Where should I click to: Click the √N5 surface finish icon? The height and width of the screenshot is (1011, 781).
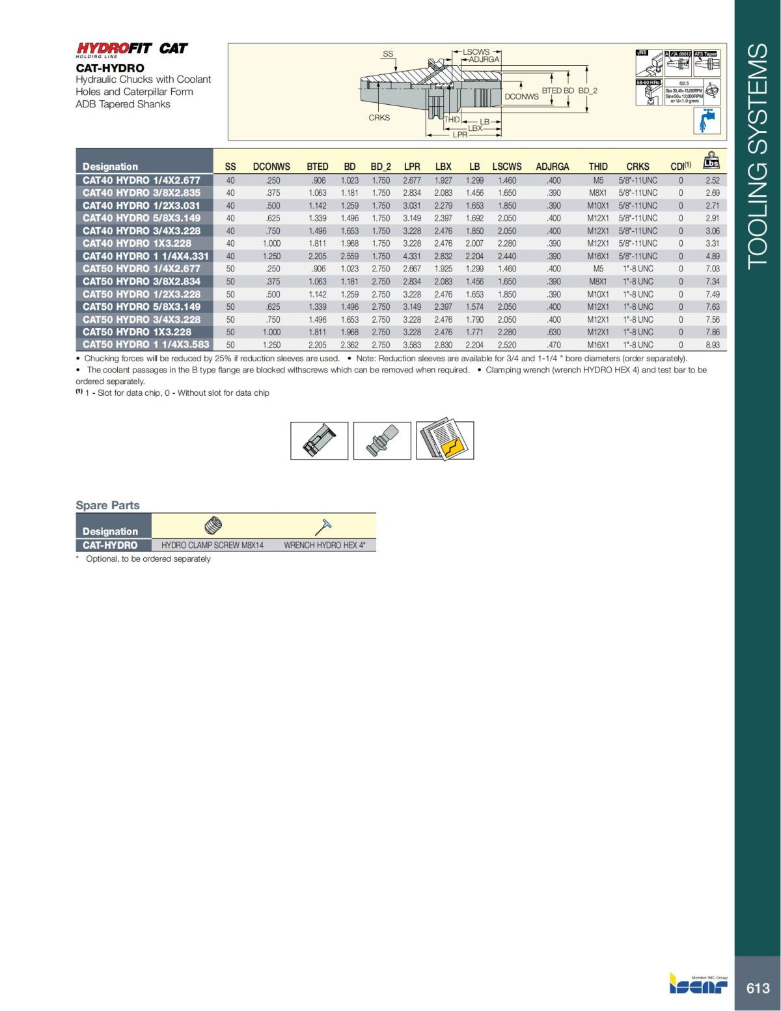click(649, 62)
